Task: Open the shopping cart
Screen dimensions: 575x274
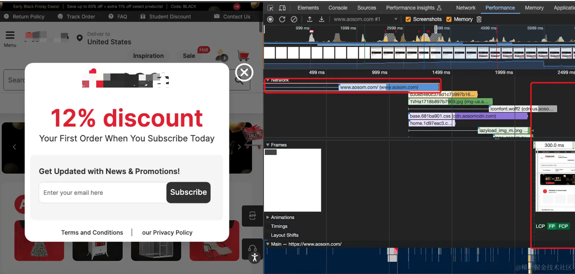Action: tap(243, 56)
